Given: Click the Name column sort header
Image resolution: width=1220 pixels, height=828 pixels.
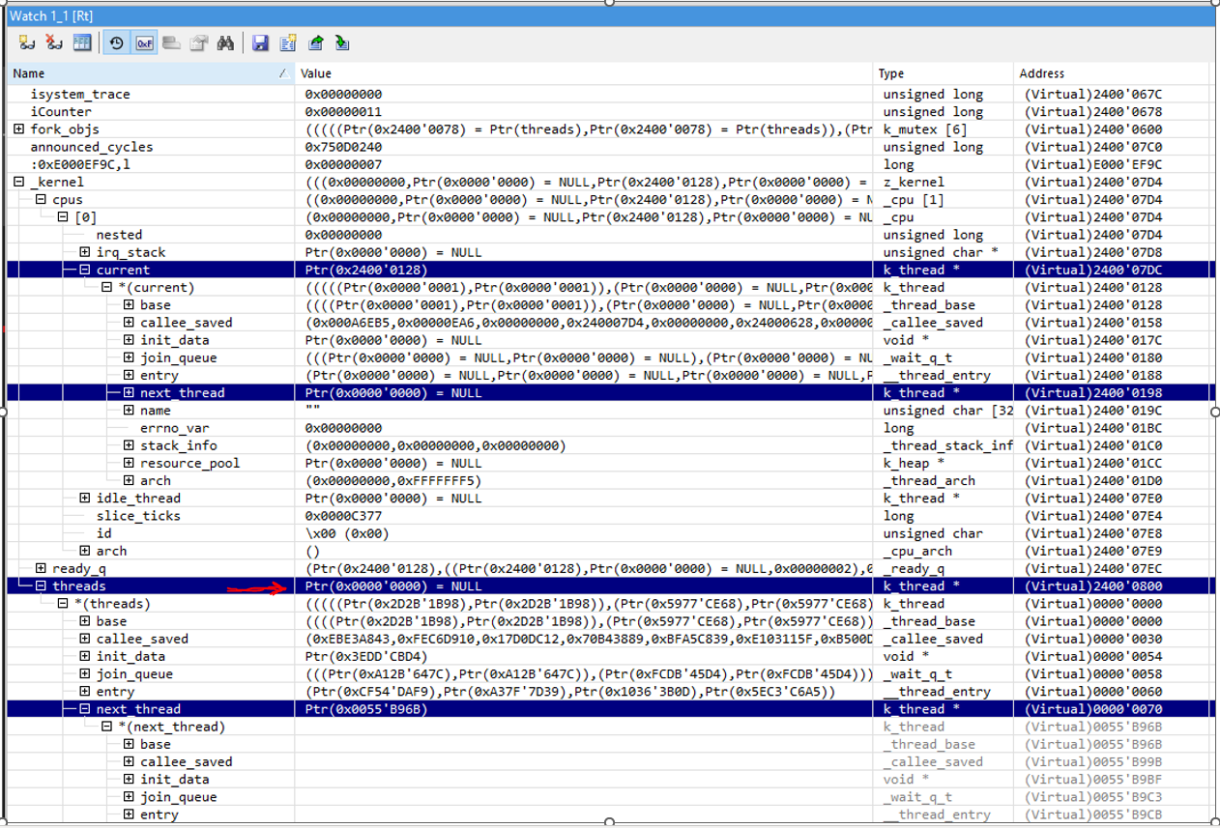Looking at the screenshot, I should (x=27, y=73).
